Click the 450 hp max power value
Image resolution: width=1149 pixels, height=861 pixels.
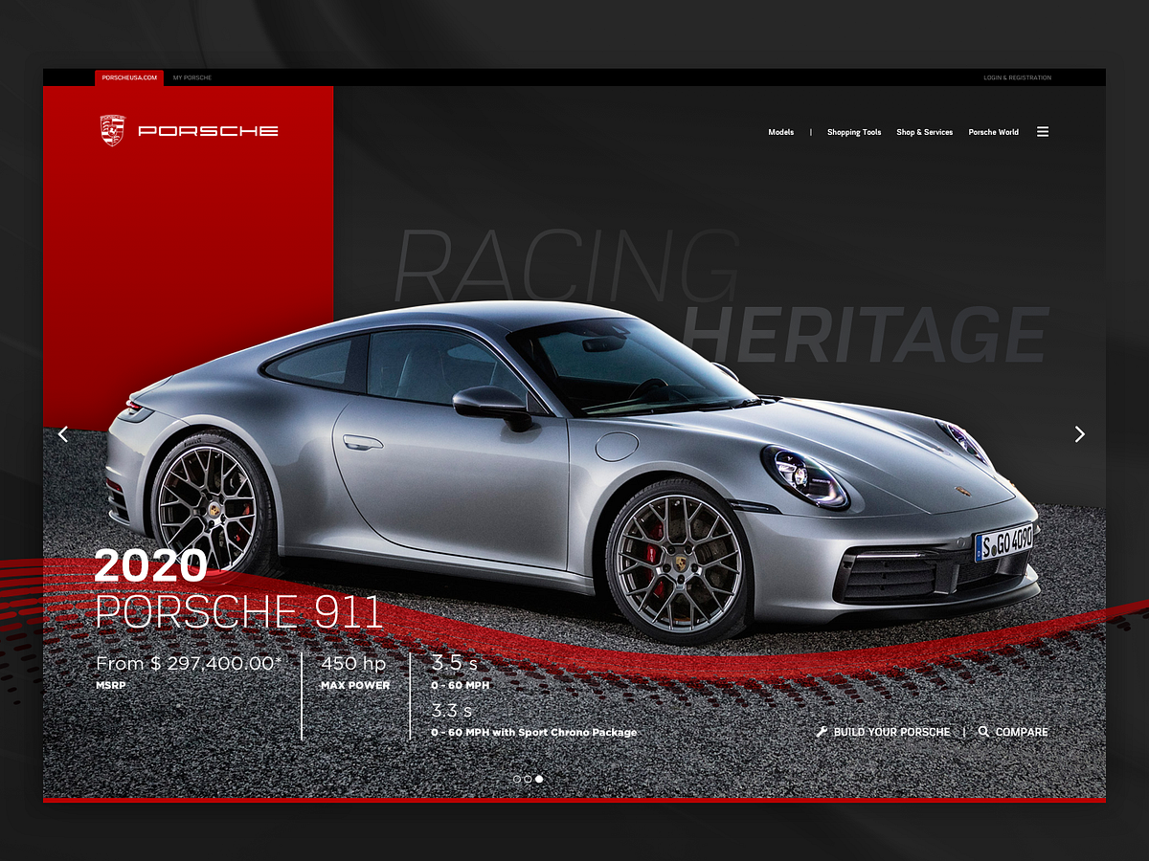[353, 663]
